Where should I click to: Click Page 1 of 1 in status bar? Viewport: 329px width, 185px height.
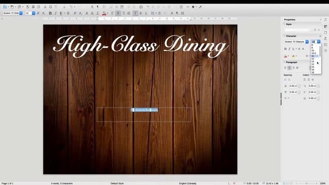coord(8,183)
